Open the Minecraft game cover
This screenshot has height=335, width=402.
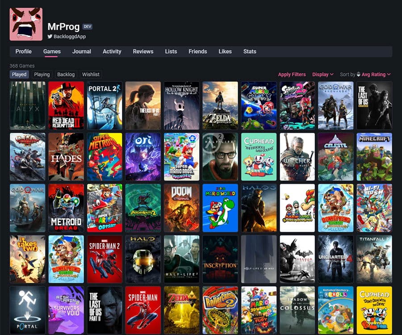[374, 157]
